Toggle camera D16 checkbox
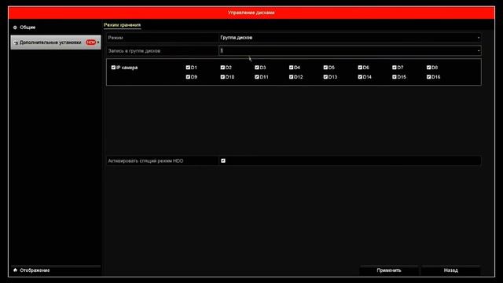The height and width of the screenshot is (283, 503). pos(428,77)
